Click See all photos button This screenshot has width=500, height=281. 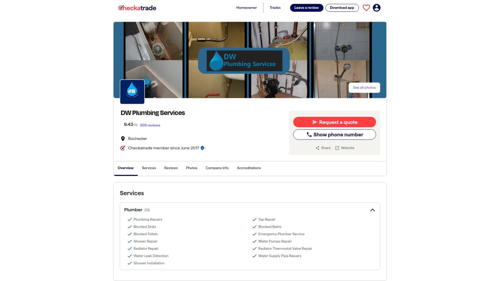(364, 87)
